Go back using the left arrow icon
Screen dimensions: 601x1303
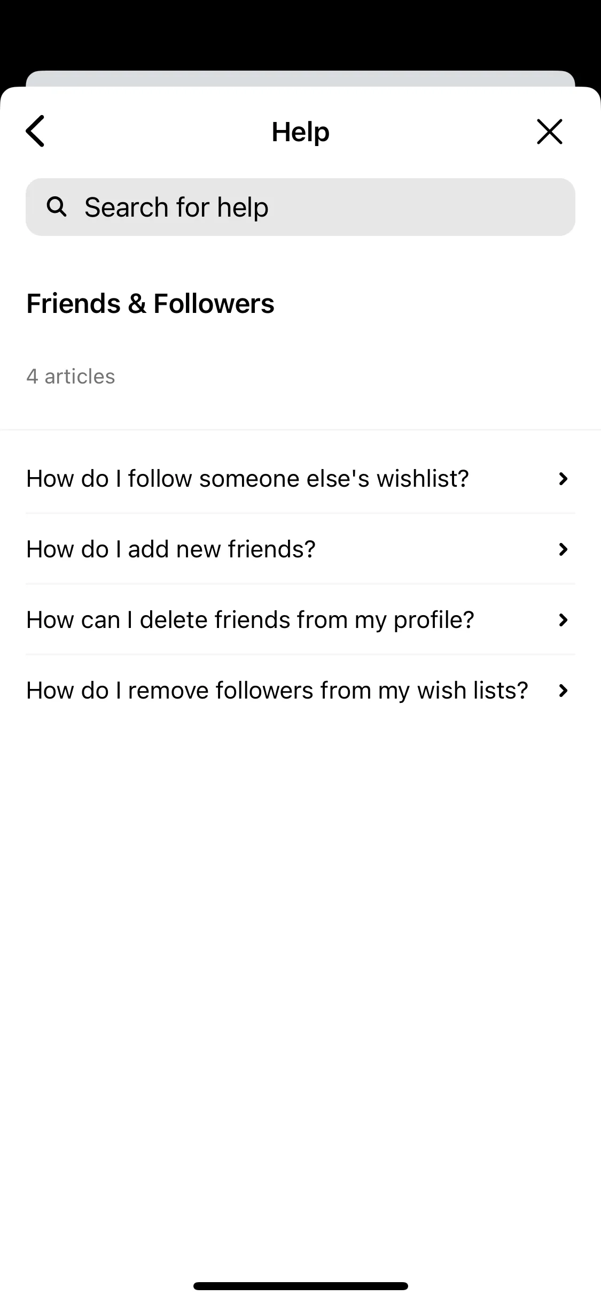35,131
